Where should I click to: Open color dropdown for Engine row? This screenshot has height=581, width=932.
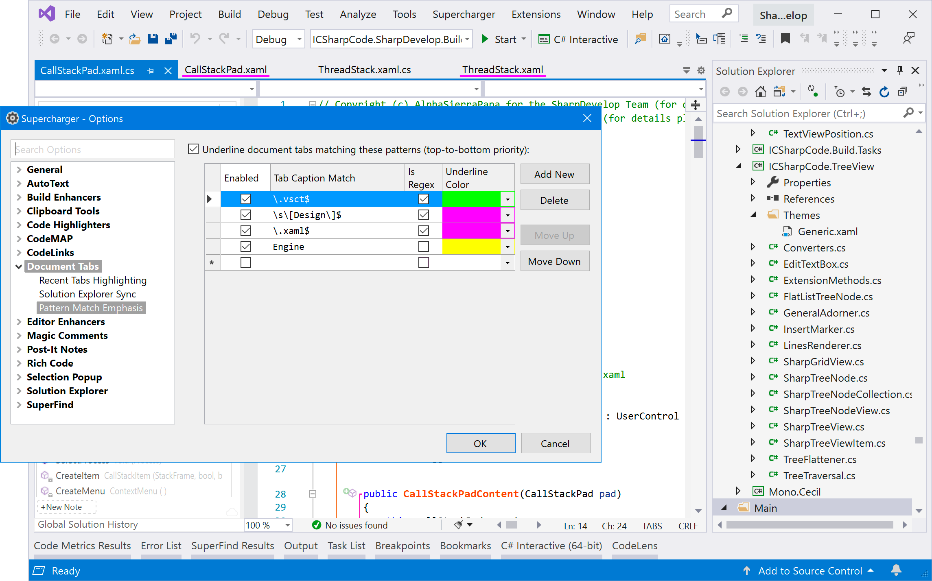(508, 247)
